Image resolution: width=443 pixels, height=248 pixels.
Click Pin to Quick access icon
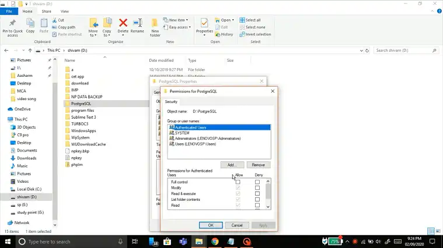(x=12, y=23)
